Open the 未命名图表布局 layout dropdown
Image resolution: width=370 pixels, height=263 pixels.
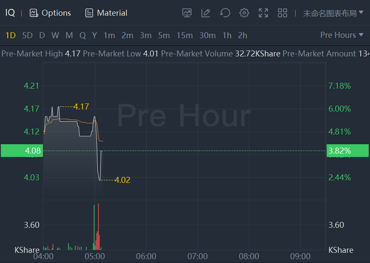[333, 13]
